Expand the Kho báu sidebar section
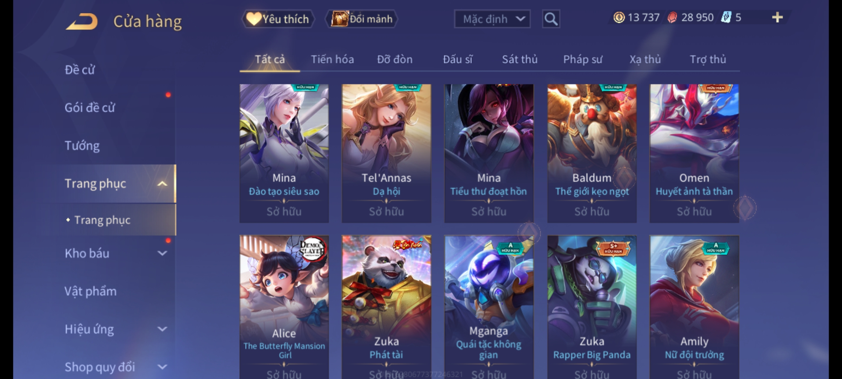This screenshot has height=379, width=842. click(x=162, y=253)
